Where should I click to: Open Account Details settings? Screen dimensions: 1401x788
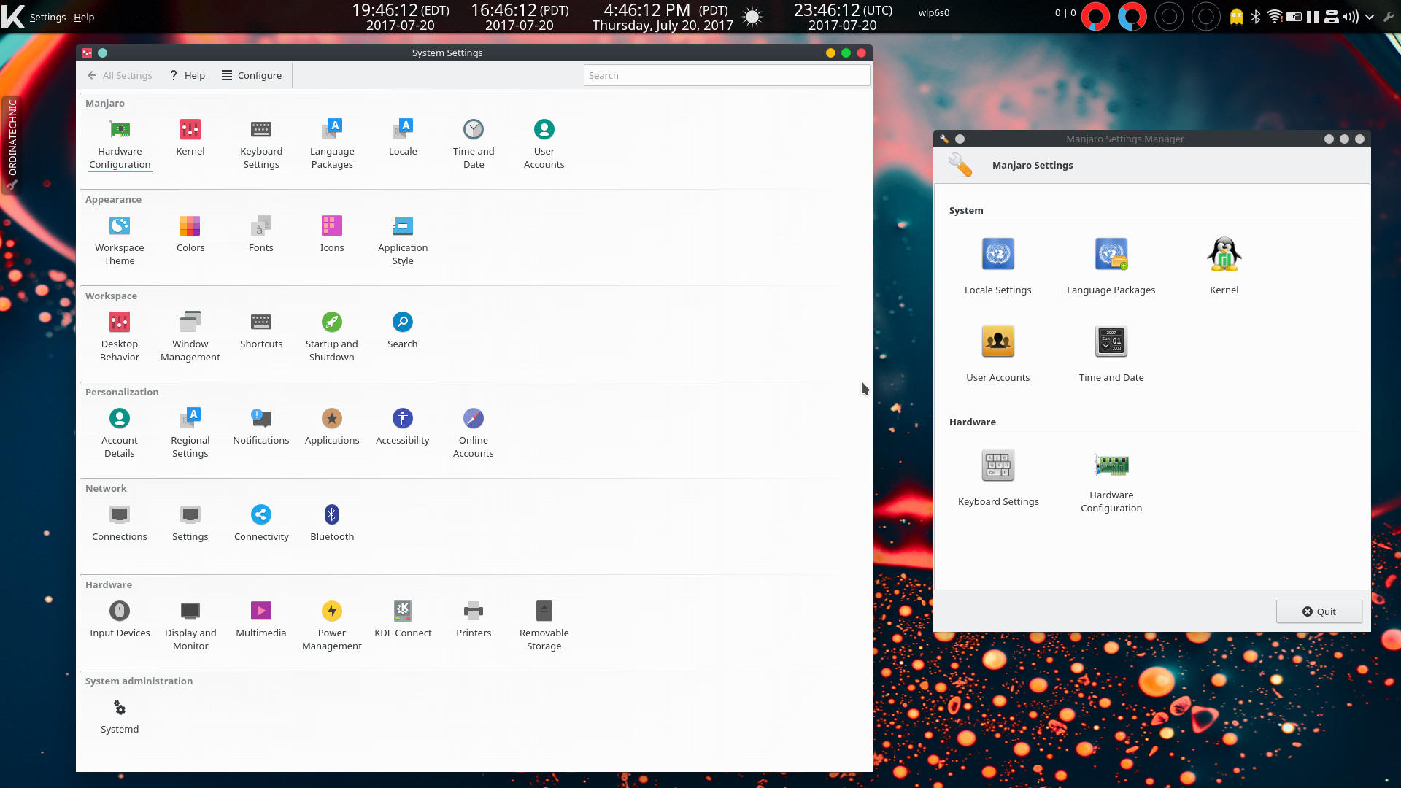pos(120,433)
